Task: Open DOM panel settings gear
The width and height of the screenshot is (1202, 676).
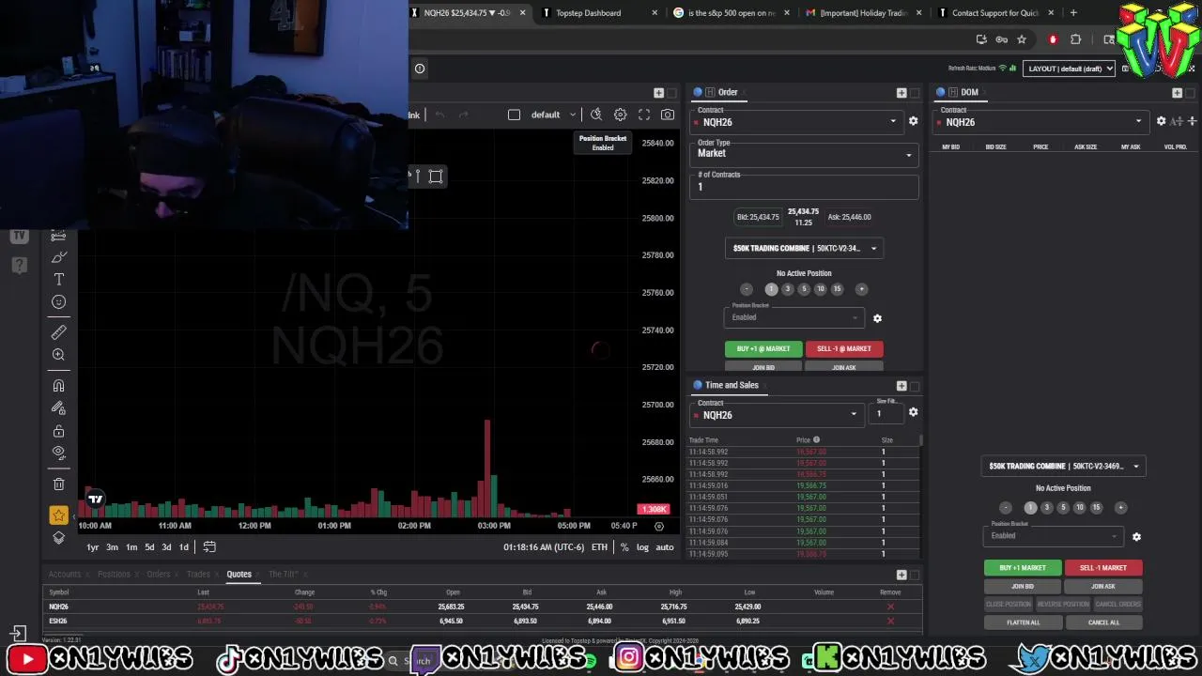Action: 1161,121
